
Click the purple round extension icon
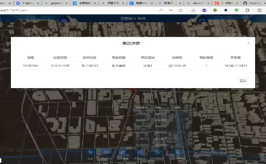pos(204,10)
